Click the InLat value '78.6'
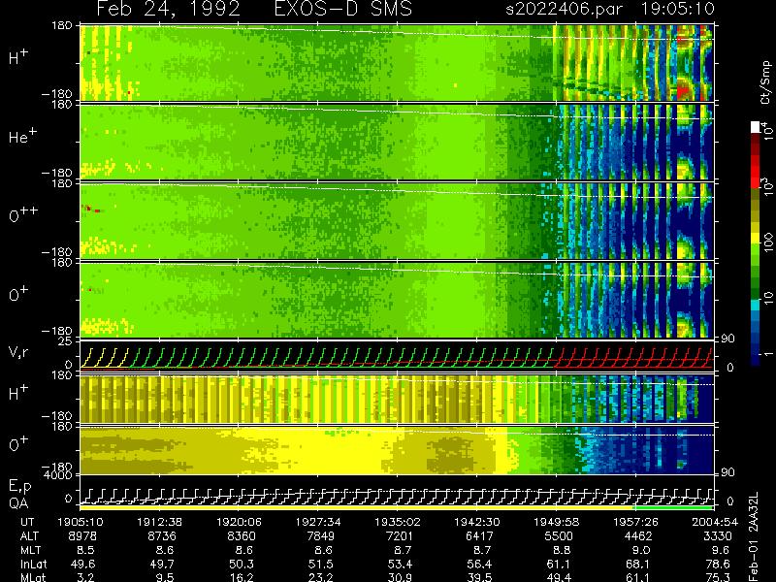Viewport: 776px width, 582px height. 718,565
